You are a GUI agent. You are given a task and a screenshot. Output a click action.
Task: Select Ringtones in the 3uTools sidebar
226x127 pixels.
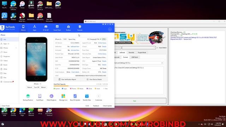pos(10,56)
